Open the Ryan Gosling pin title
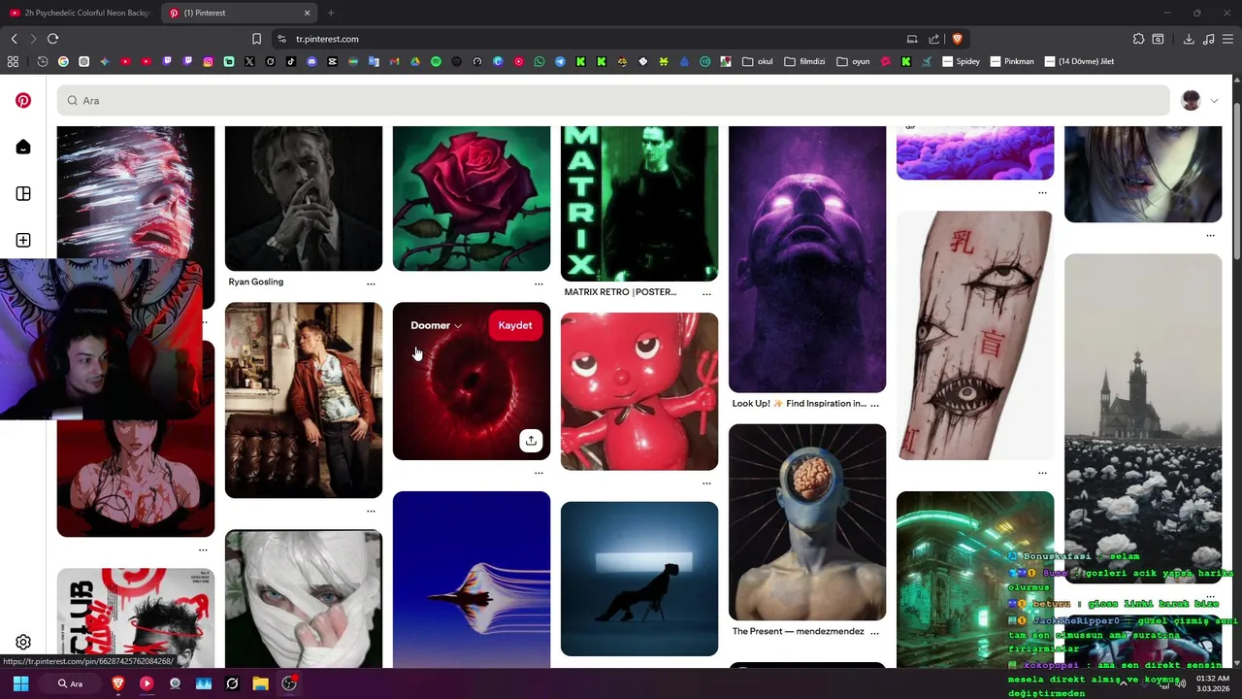Viewport: 1242px width, 699px height. (x=256, y=282)
